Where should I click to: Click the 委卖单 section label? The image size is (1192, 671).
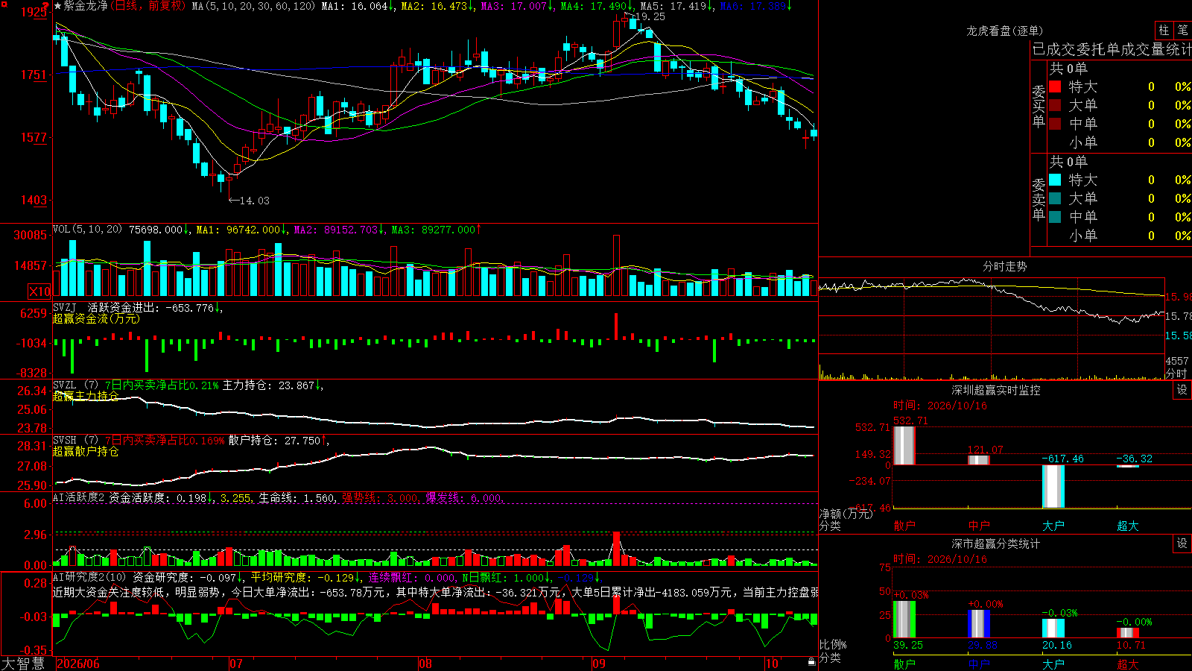(1039, 200)
